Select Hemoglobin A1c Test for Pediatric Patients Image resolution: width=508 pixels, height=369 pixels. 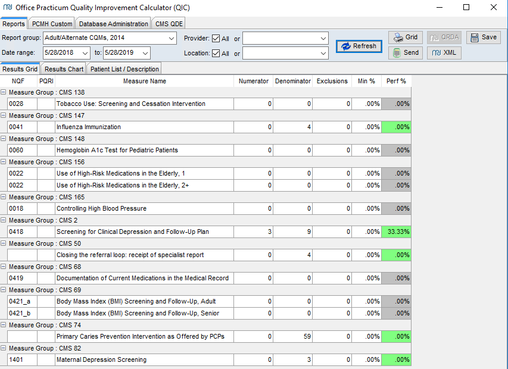pyautogui.click(x=209, y=151)
